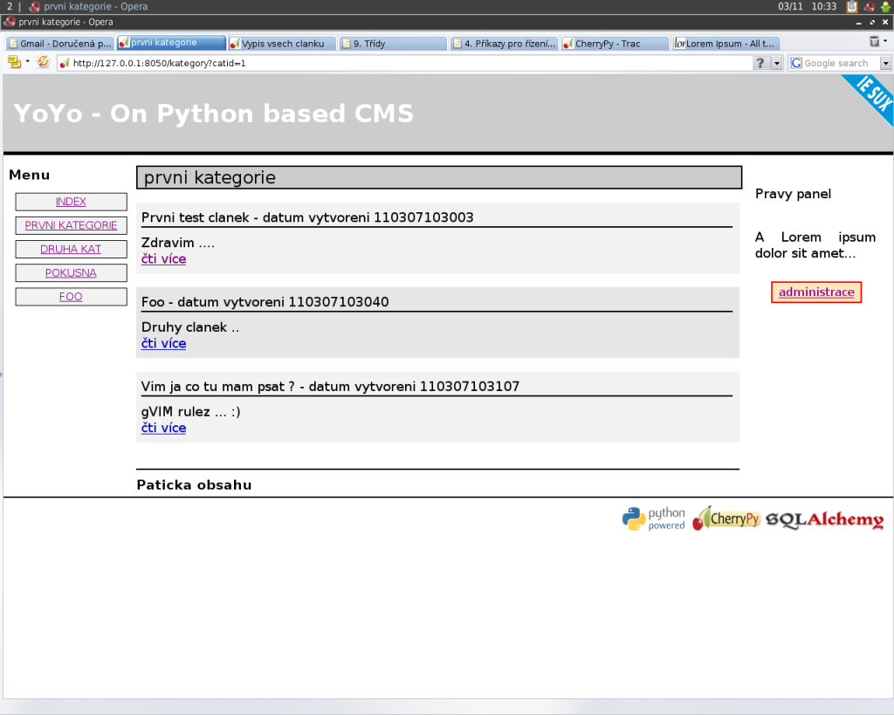This screenshot has width=894, height=715.
Task: Open the POKUSNA menu link
Action: click(x=71, y=273)
